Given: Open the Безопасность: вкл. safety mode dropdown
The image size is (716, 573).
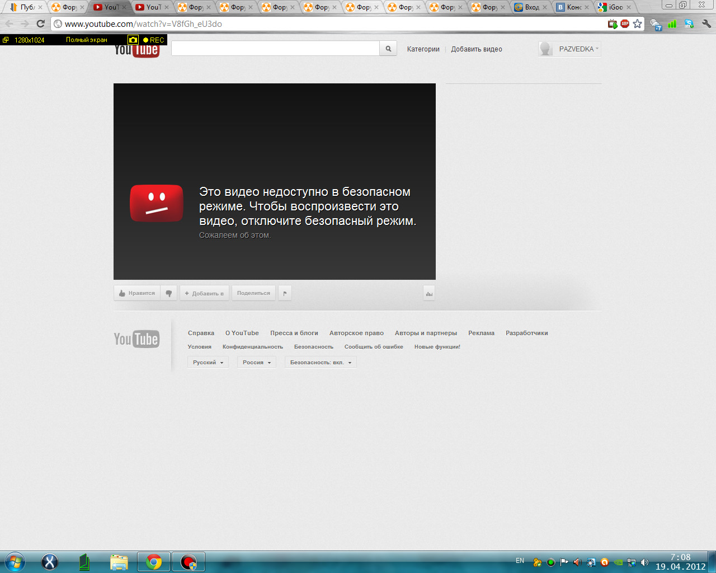Looking at the screenshot, I should click(321, 362).
